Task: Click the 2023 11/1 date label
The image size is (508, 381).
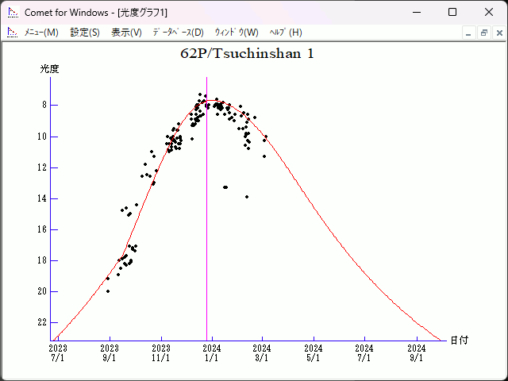Action: [x=161, y=353]
